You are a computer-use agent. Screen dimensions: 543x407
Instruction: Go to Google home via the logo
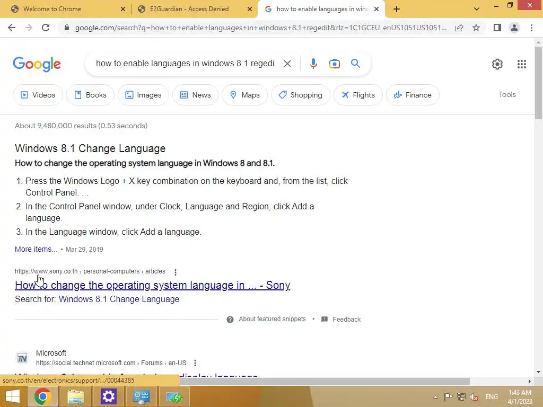[x=37, y=64]
